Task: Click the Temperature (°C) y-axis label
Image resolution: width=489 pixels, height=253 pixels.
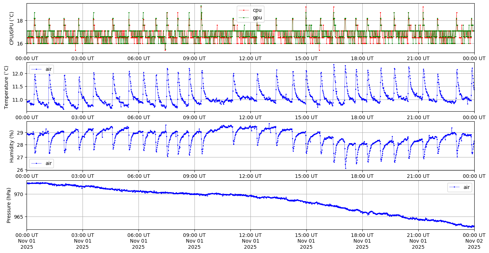Action: click(6, 87)
